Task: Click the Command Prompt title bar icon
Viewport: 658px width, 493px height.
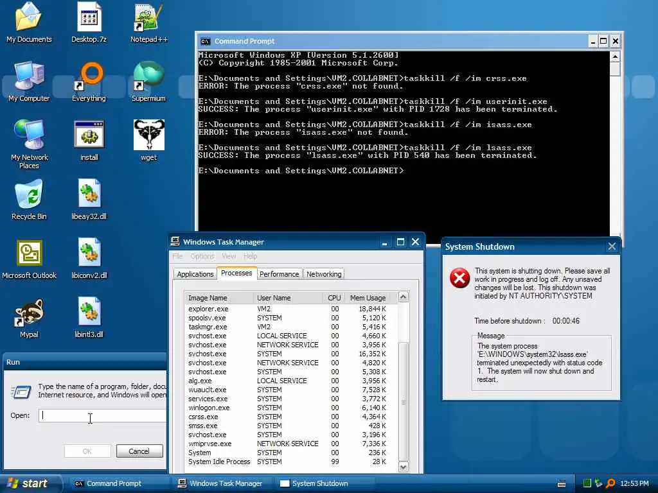Action: 205,41
